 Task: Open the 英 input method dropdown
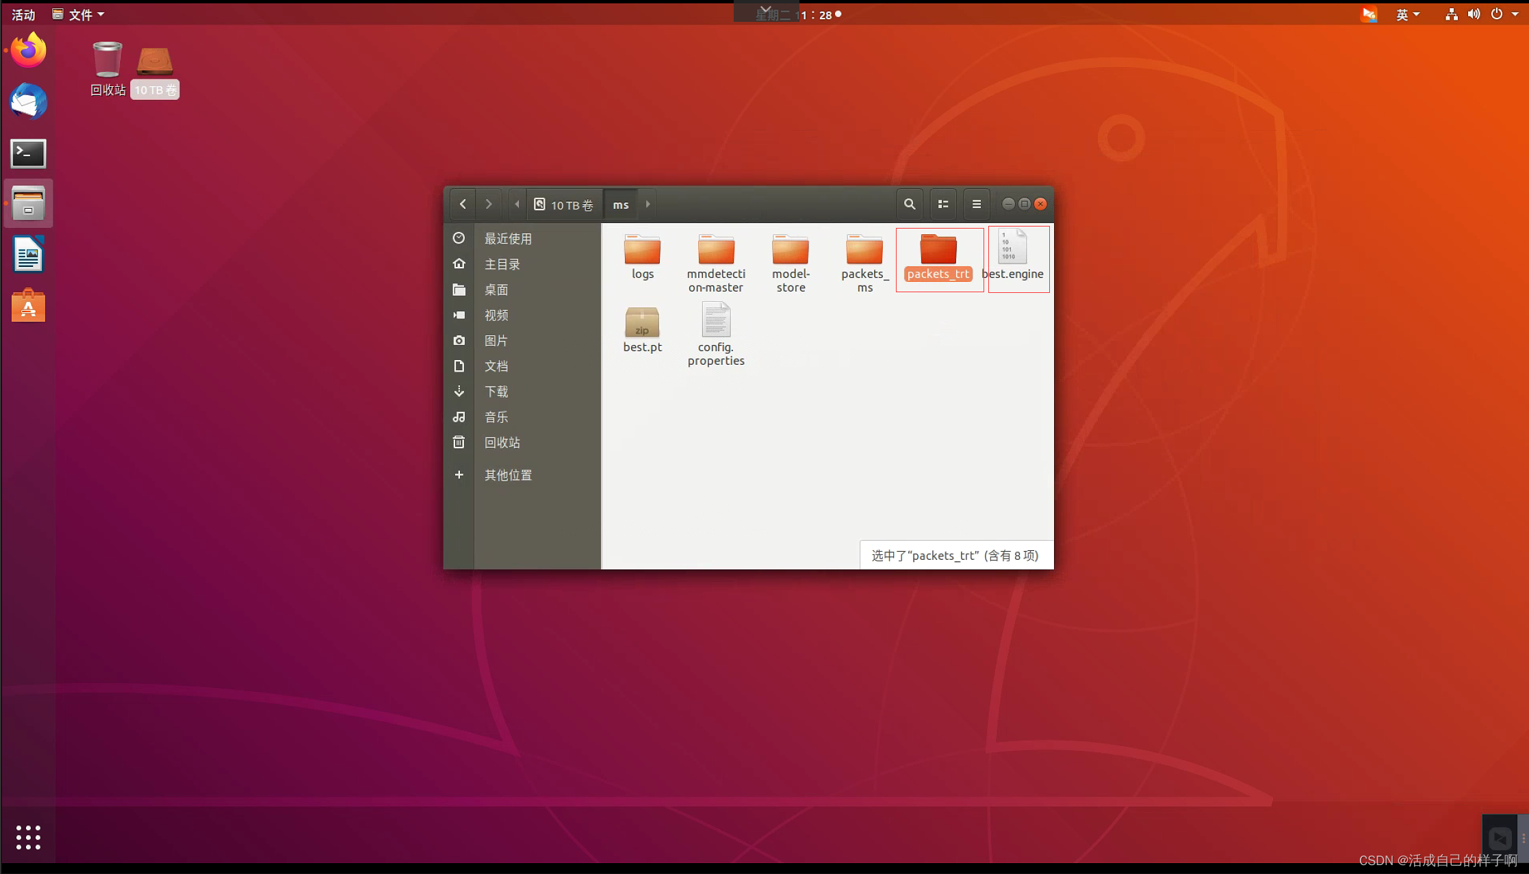click(1407, 14)
